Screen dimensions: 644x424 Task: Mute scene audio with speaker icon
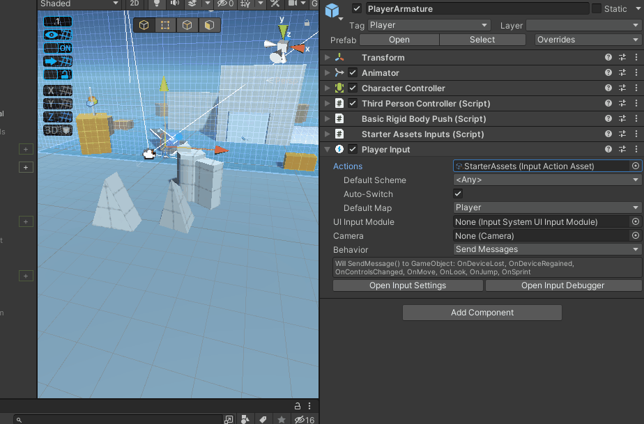click(174, 4)
